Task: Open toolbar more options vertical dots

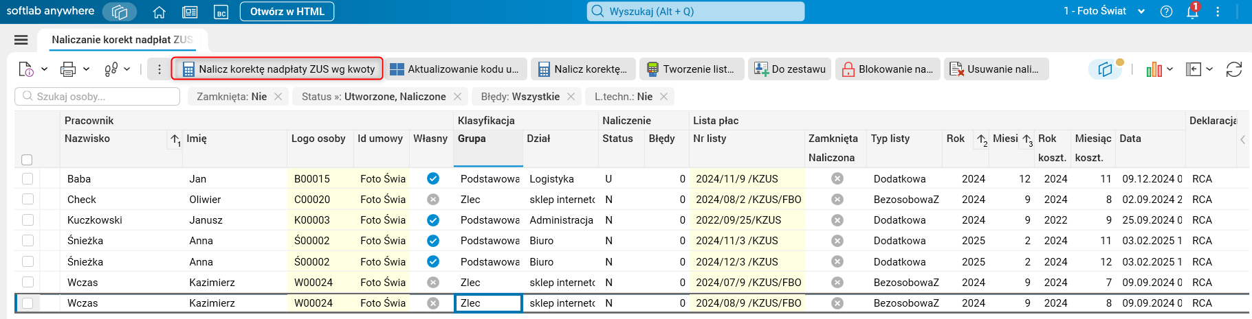Action: (160, 69)
